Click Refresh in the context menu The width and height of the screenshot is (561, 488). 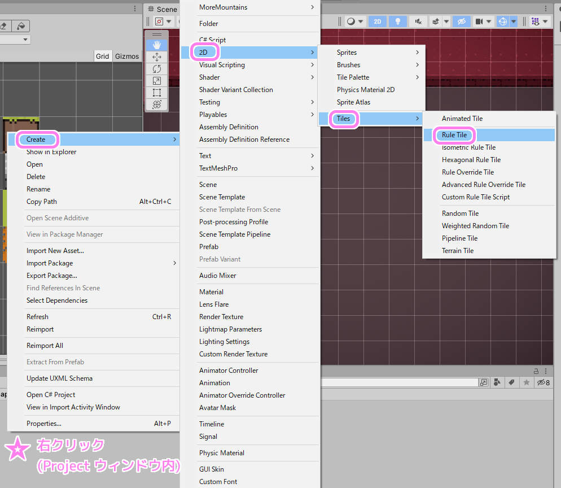[37, 316]
